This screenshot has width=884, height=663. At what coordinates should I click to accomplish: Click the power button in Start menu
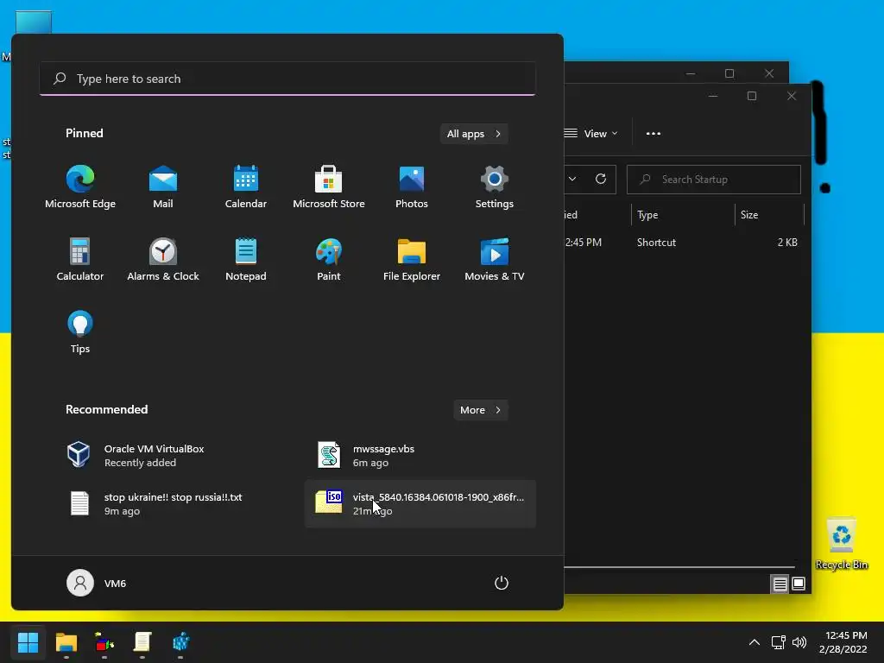pos(502,583)
